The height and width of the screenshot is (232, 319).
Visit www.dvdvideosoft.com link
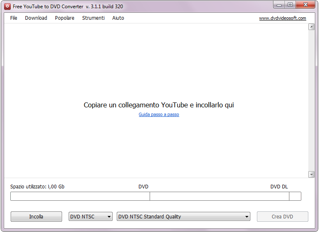pos(282,18)
